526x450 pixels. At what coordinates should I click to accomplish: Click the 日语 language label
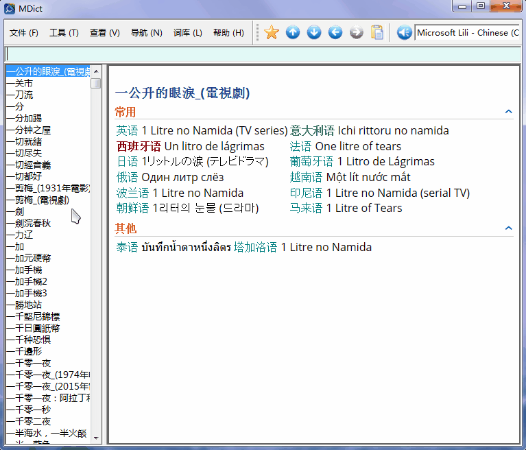pyautogui.click(x=127, y=161)
